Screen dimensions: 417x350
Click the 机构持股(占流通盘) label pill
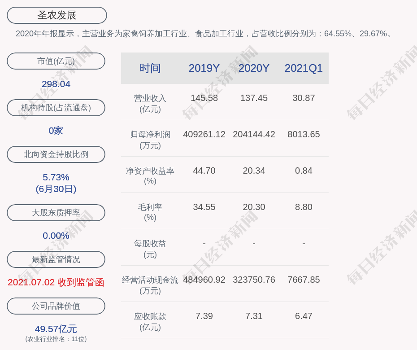point(56,108)
